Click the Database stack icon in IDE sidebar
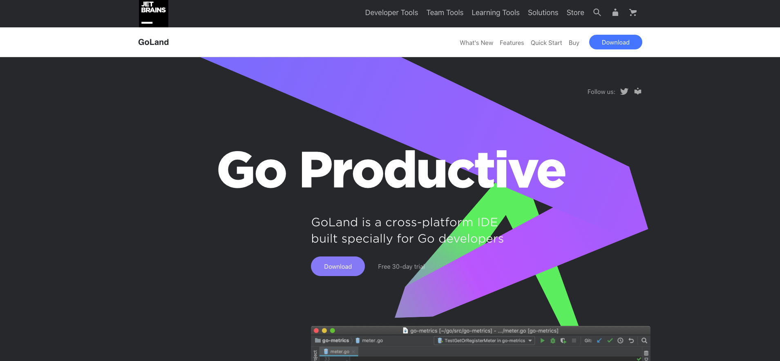780x361 pixels. pyautogui.click(x=646, y=353)
